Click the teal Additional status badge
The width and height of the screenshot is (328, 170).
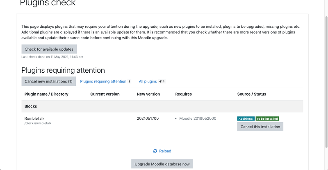point(246,119)
